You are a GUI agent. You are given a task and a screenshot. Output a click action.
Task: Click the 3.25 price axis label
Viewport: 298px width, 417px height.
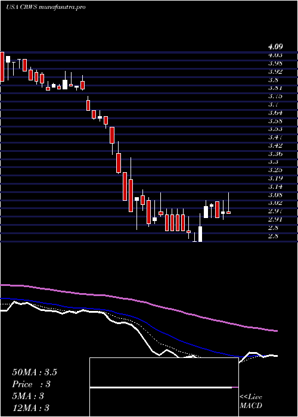click(x=275, y=170)
